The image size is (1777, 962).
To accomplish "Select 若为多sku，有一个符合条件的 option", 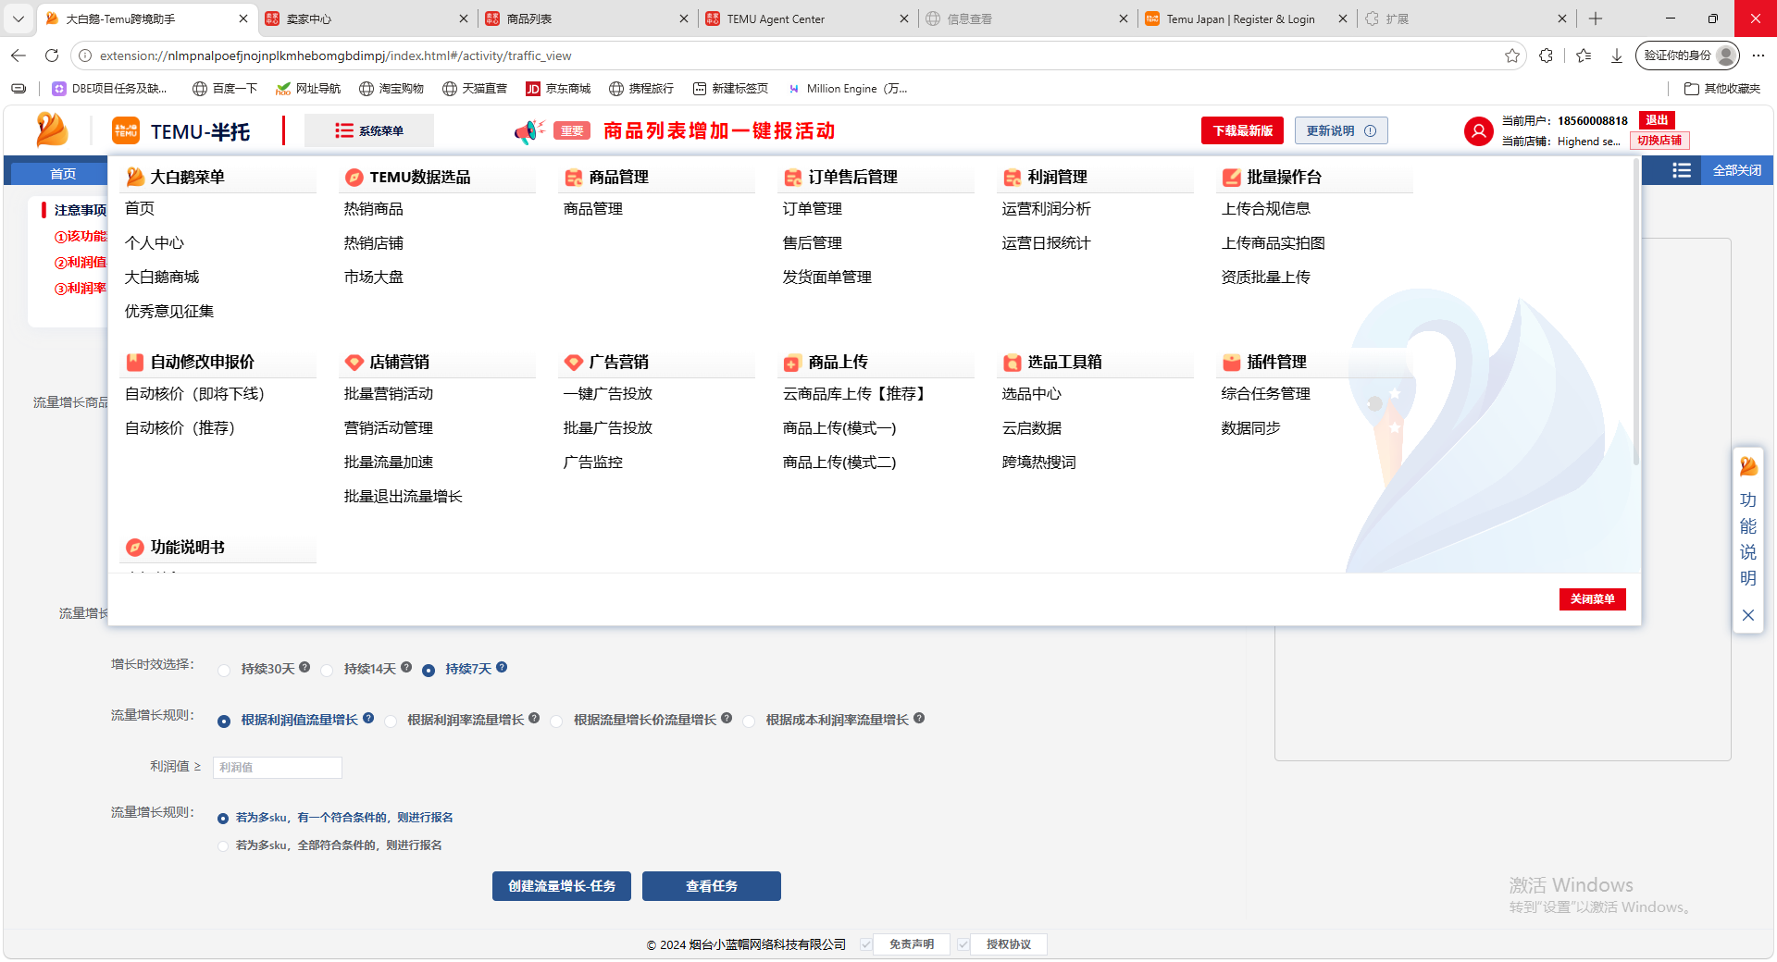I will pos(223,819).
